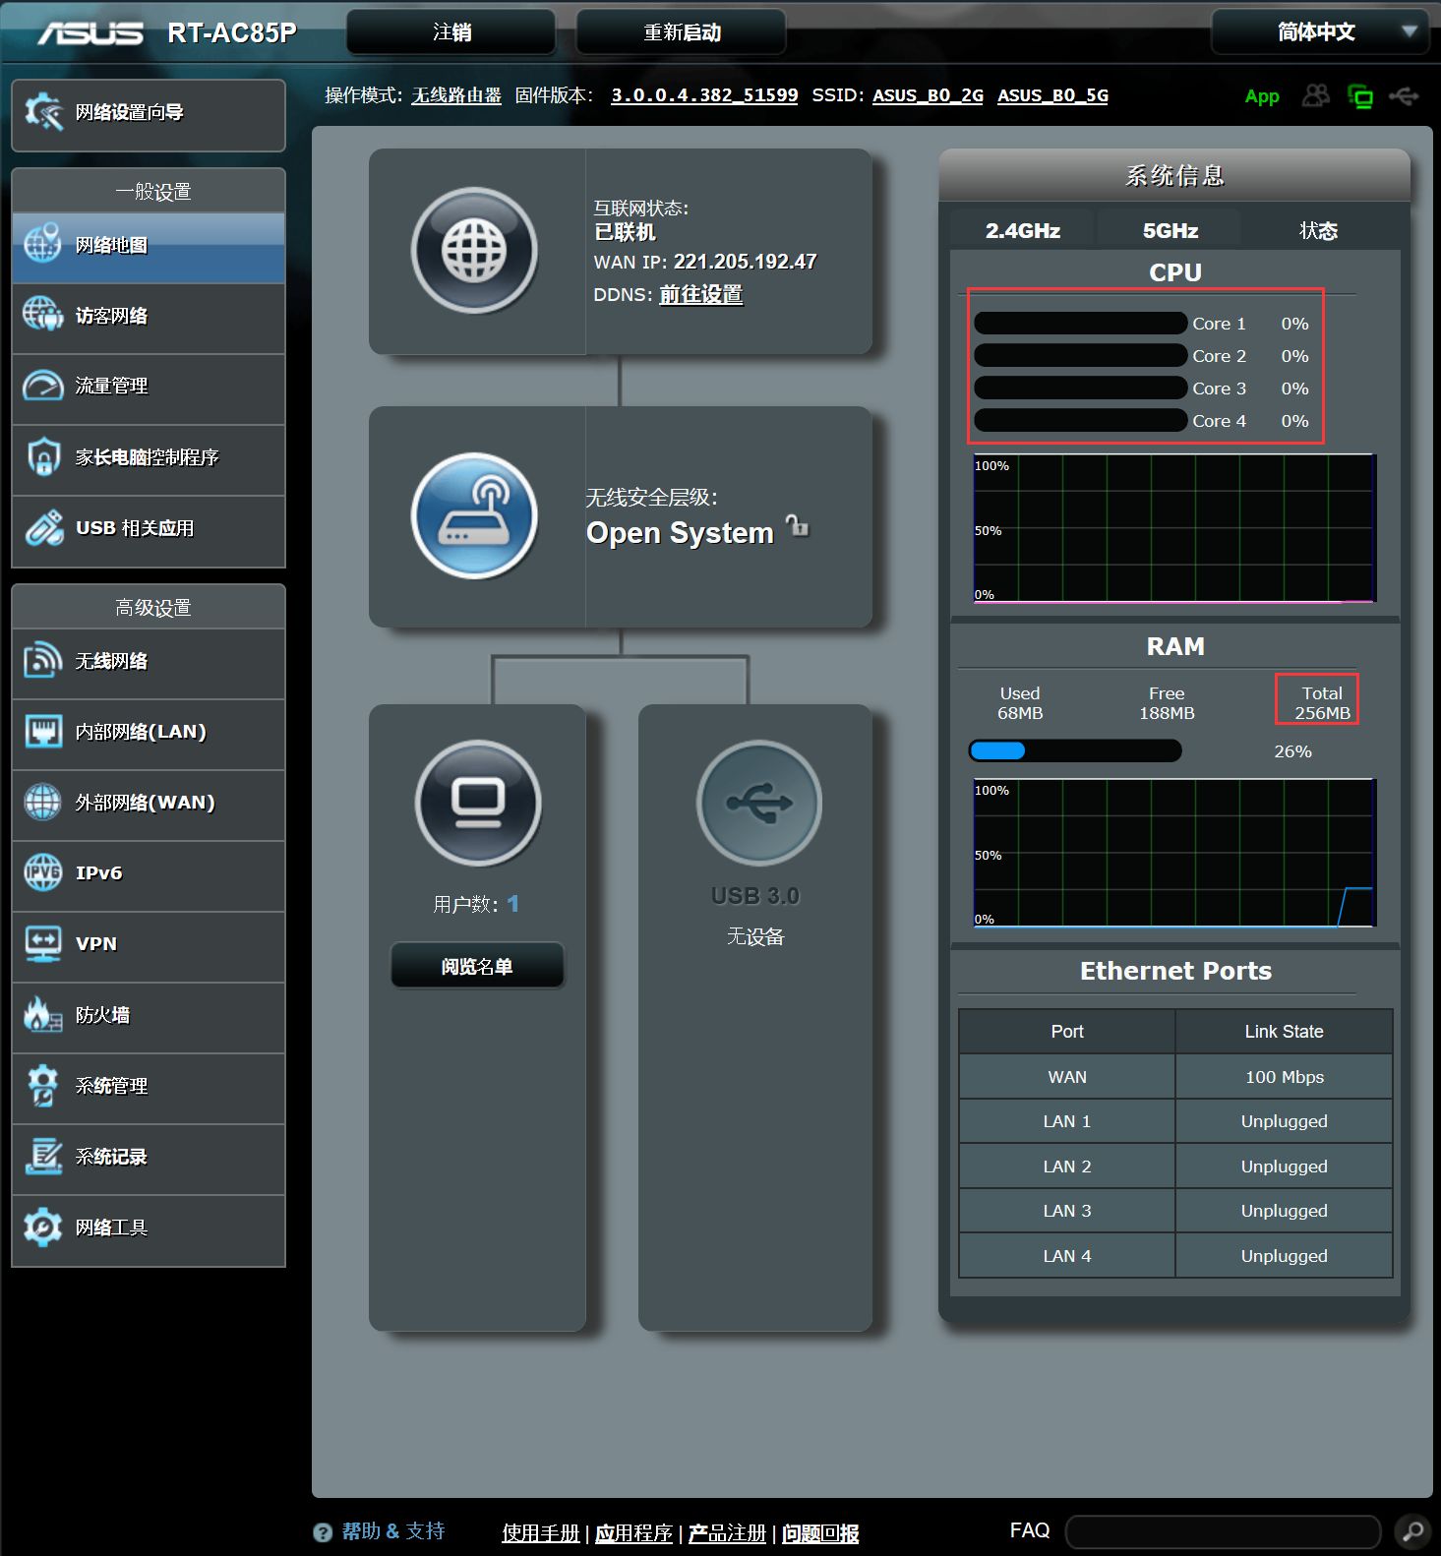Click the 重新启动 reboot button
Viewport: 1441px width, 1556px height.
682,32
